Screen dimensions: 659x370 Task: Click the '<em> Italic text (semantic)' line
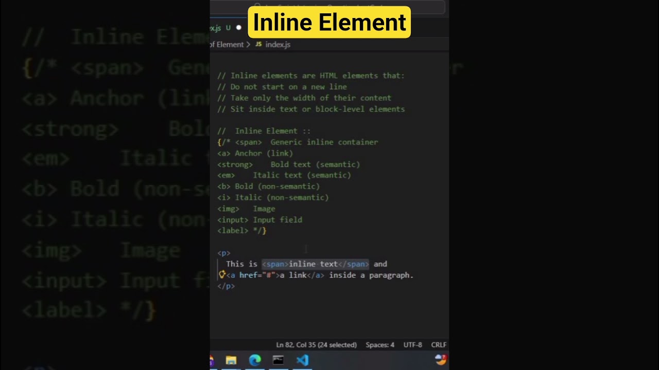284,175
